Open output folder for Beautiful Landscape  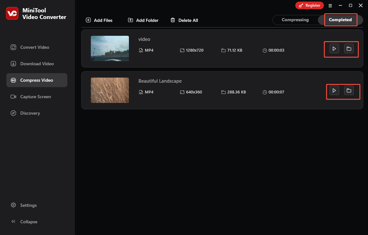tap(349, 90)
